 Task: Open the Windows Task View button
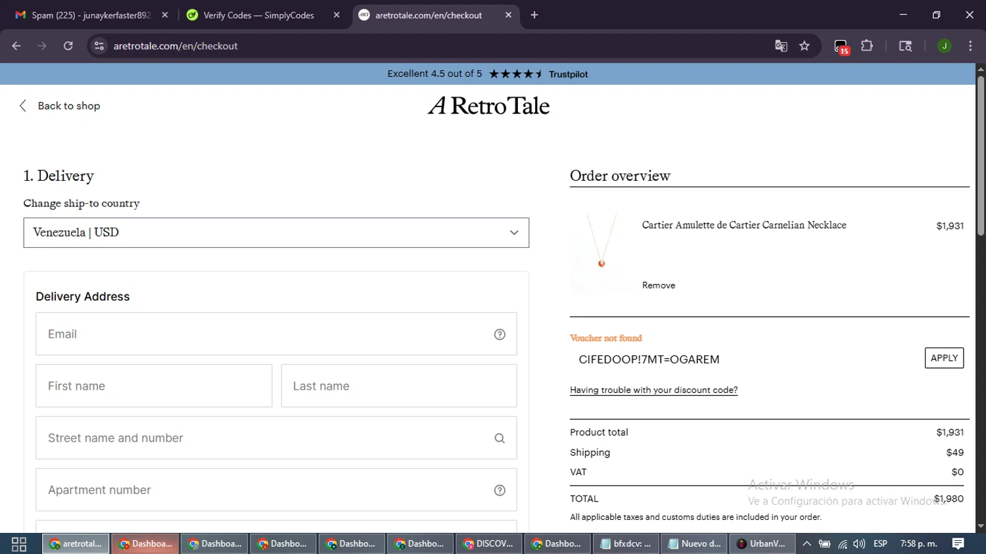click(19, 544)
